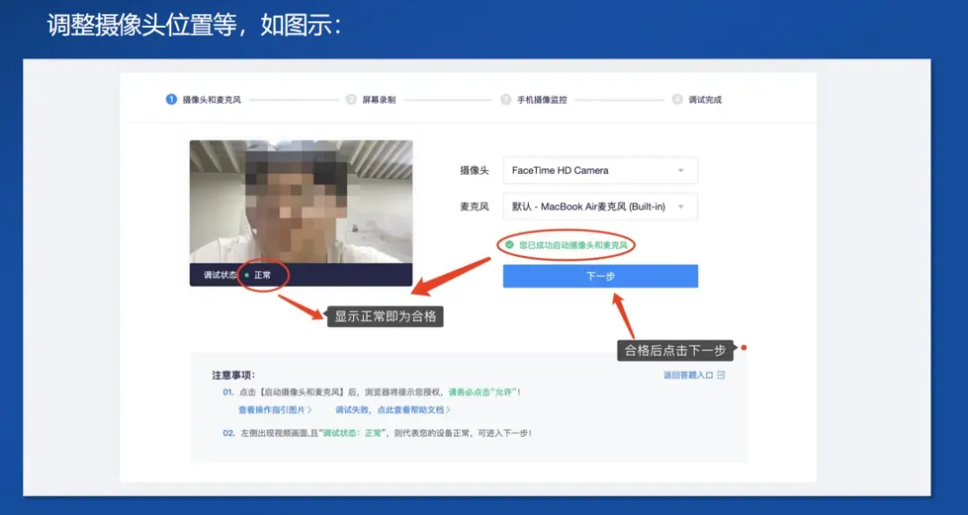Click the exit icon beside 返回答题入口
968x515 pixels.
point(721,375)
